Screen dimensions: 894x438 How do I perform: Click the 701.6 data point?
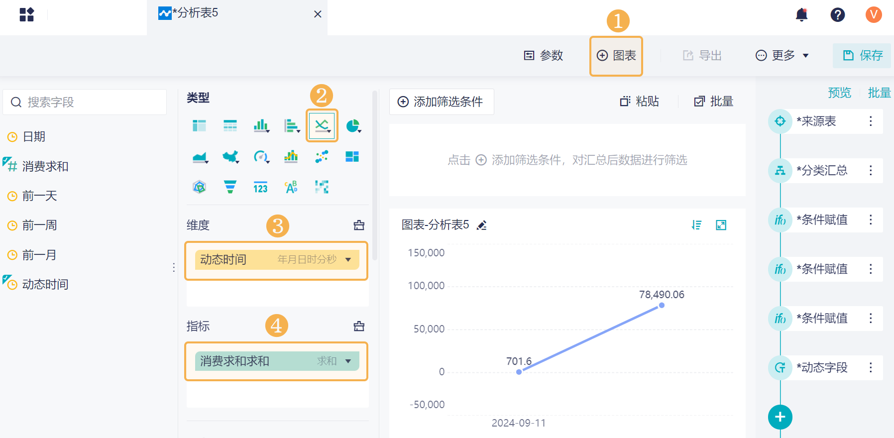click(519, 372)
